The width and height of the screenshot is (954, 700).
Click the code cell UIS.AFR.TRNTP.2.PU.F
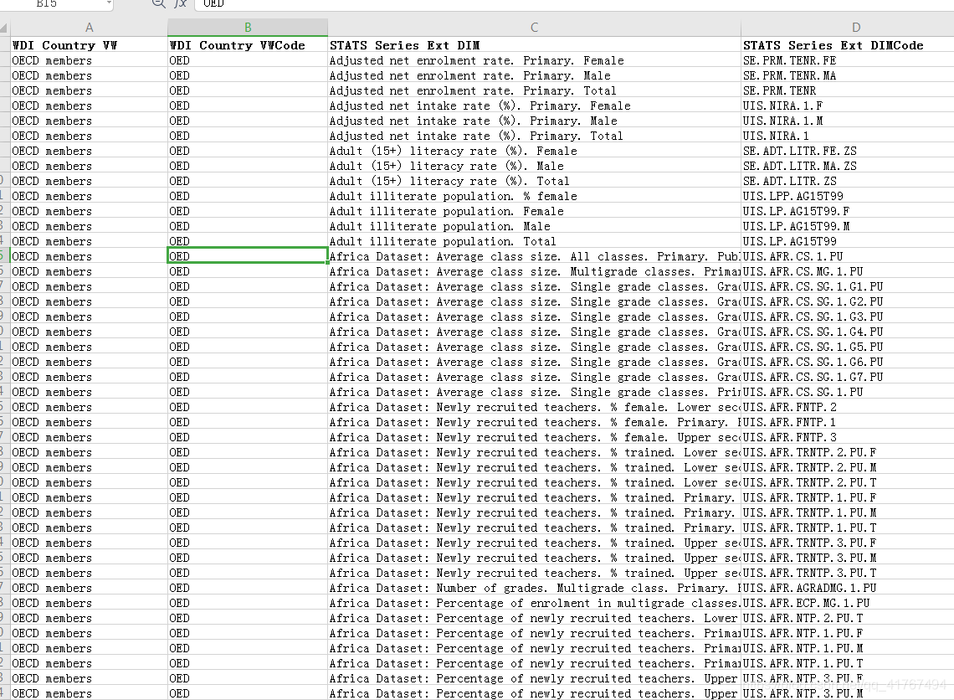(848, 452)
